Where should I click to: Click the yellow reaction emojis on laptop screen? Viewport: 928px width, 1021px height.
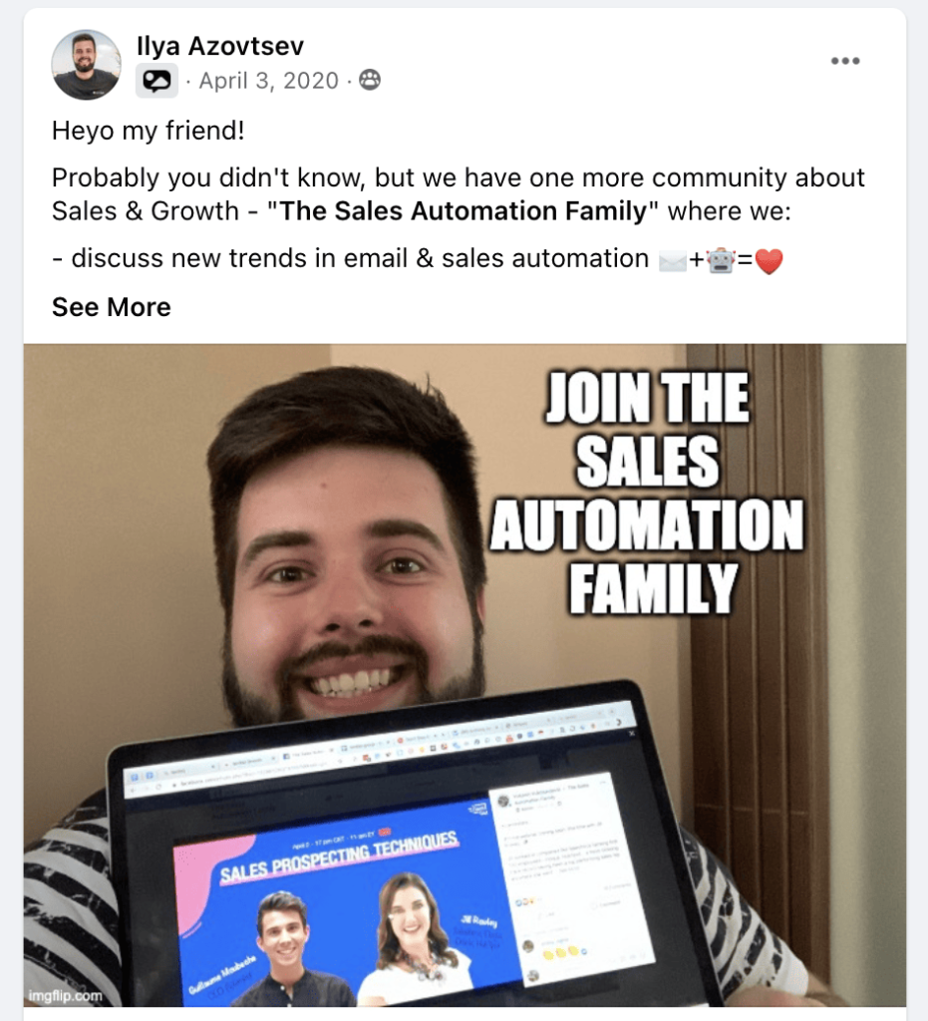coord(559,952)
